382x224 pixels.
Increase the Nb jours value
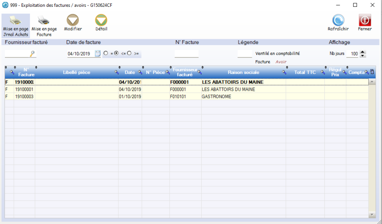coord(362,51)
